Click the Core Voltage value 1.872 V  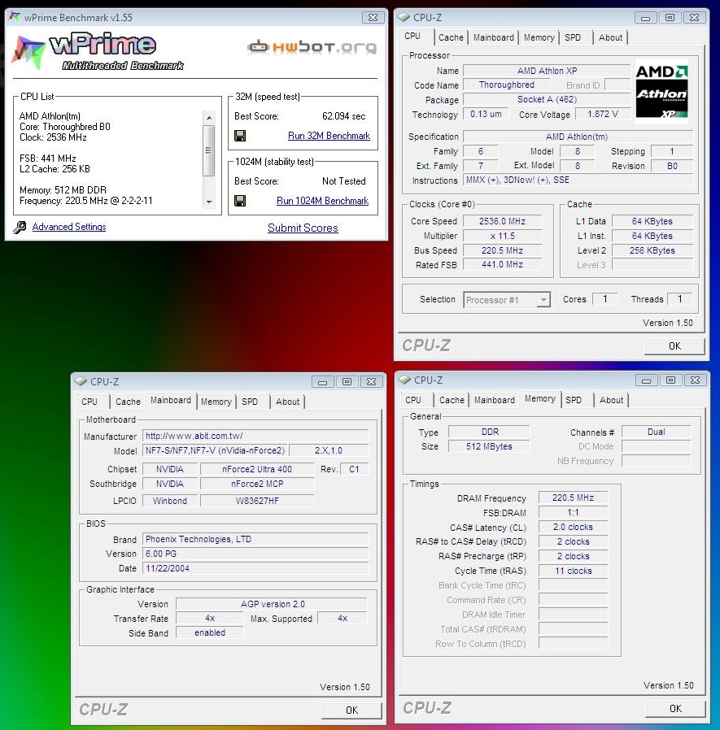pos(603,114)
